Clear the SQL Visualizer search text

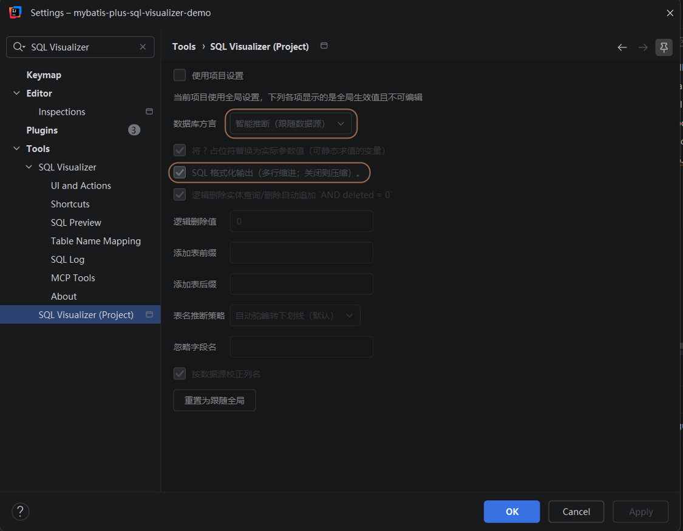tap(143, 47)
